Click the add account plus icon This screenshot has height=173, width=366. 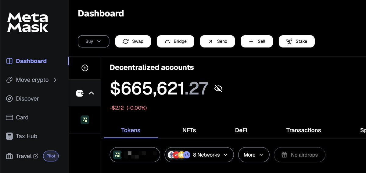85,68
